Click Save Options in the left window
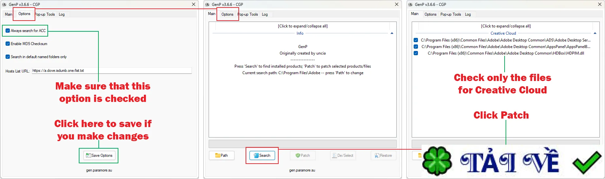This screenshot has width=605, height=179. pyautogui.click(x=99, y=155)
